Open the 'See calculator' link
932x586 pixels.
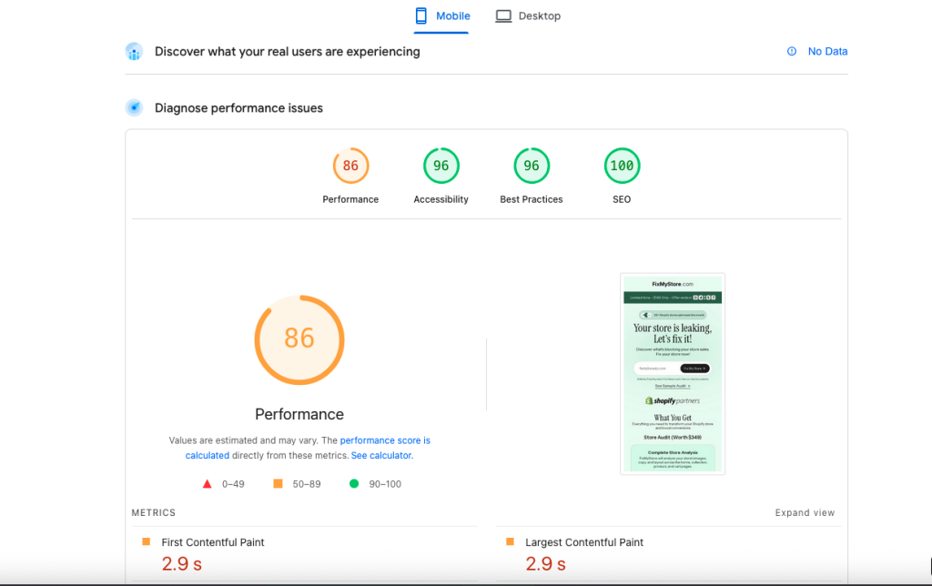click(380, 455)
